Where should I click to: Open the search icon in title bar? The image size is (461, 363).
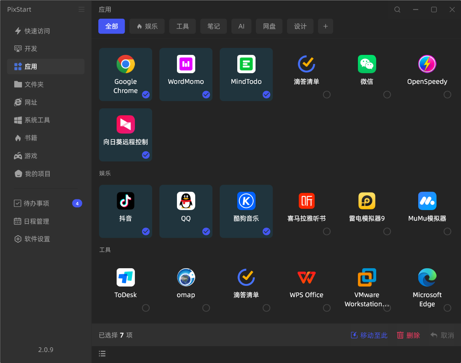tap(397, 10)
